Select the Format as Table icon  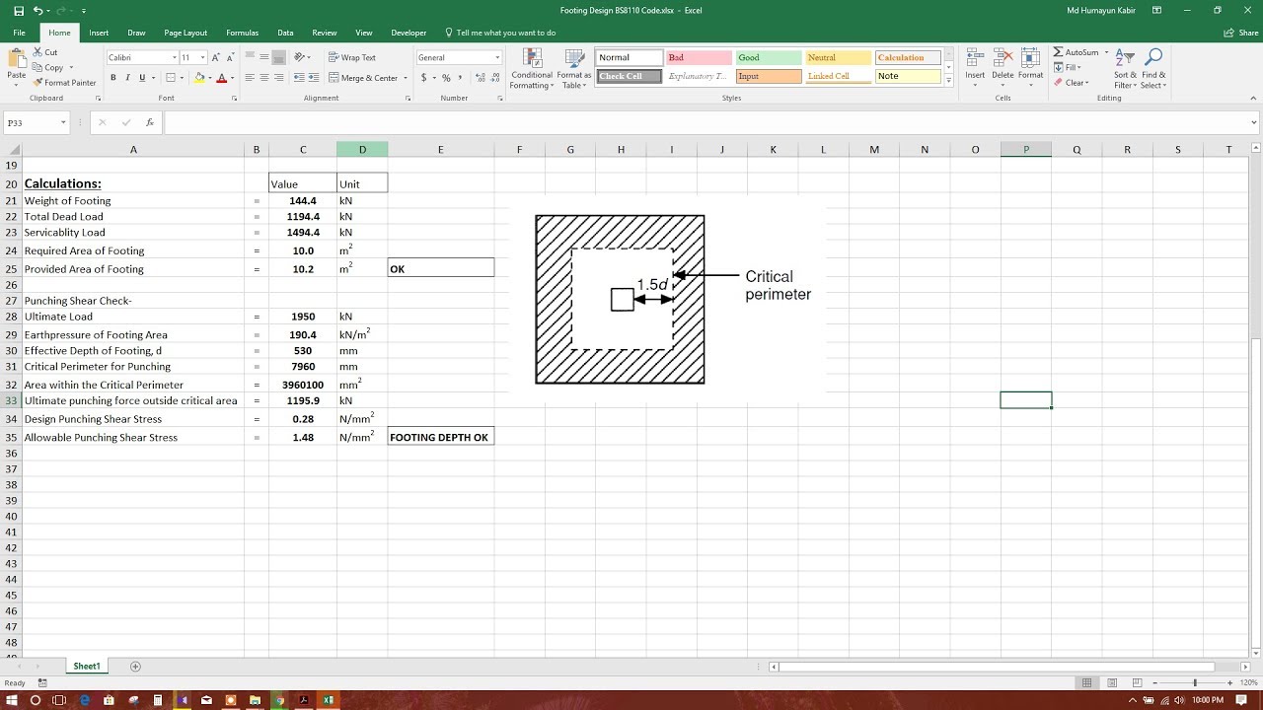(573, 71)
